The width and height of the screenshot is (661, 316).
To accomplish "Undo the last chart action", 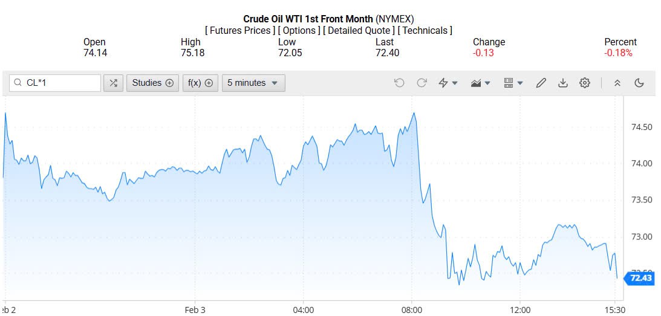I will tap(399, 83).
